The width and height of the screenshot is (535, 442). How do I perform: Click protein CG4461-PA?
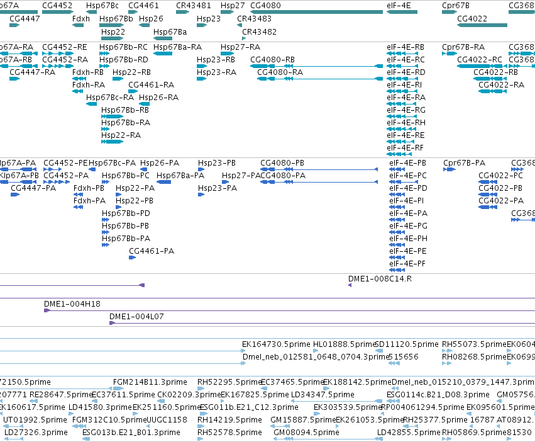tap(152, 251)
